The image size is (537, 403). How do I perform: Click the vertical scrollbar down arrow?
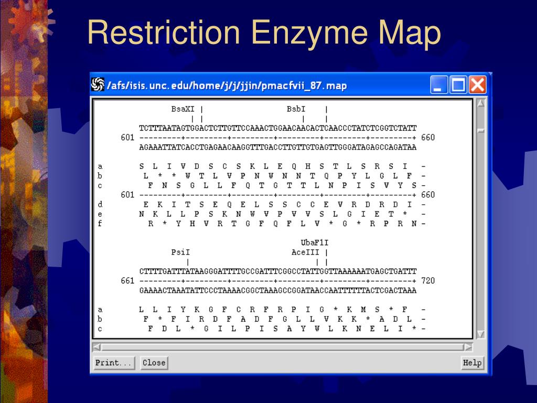[481, 334]
